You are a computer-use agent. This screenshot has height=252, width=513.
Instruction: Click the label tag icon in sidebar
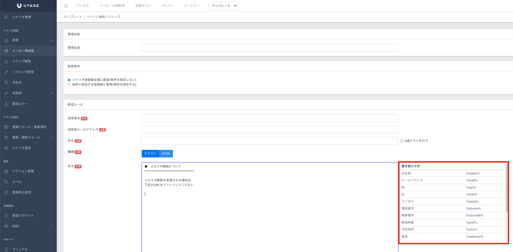(6, 182)
